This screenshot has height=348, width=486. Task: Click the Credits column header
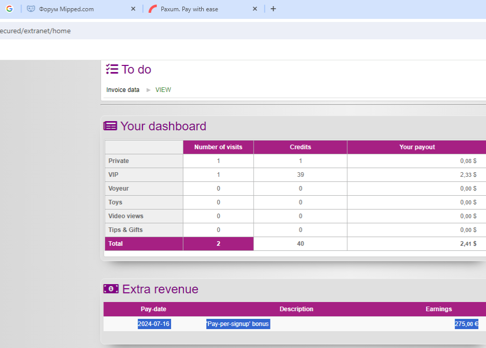(300, 147)
